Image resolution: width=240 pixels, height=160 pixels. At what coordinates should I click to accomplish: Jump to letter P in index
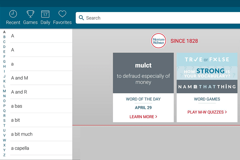(x=4, y=106)
